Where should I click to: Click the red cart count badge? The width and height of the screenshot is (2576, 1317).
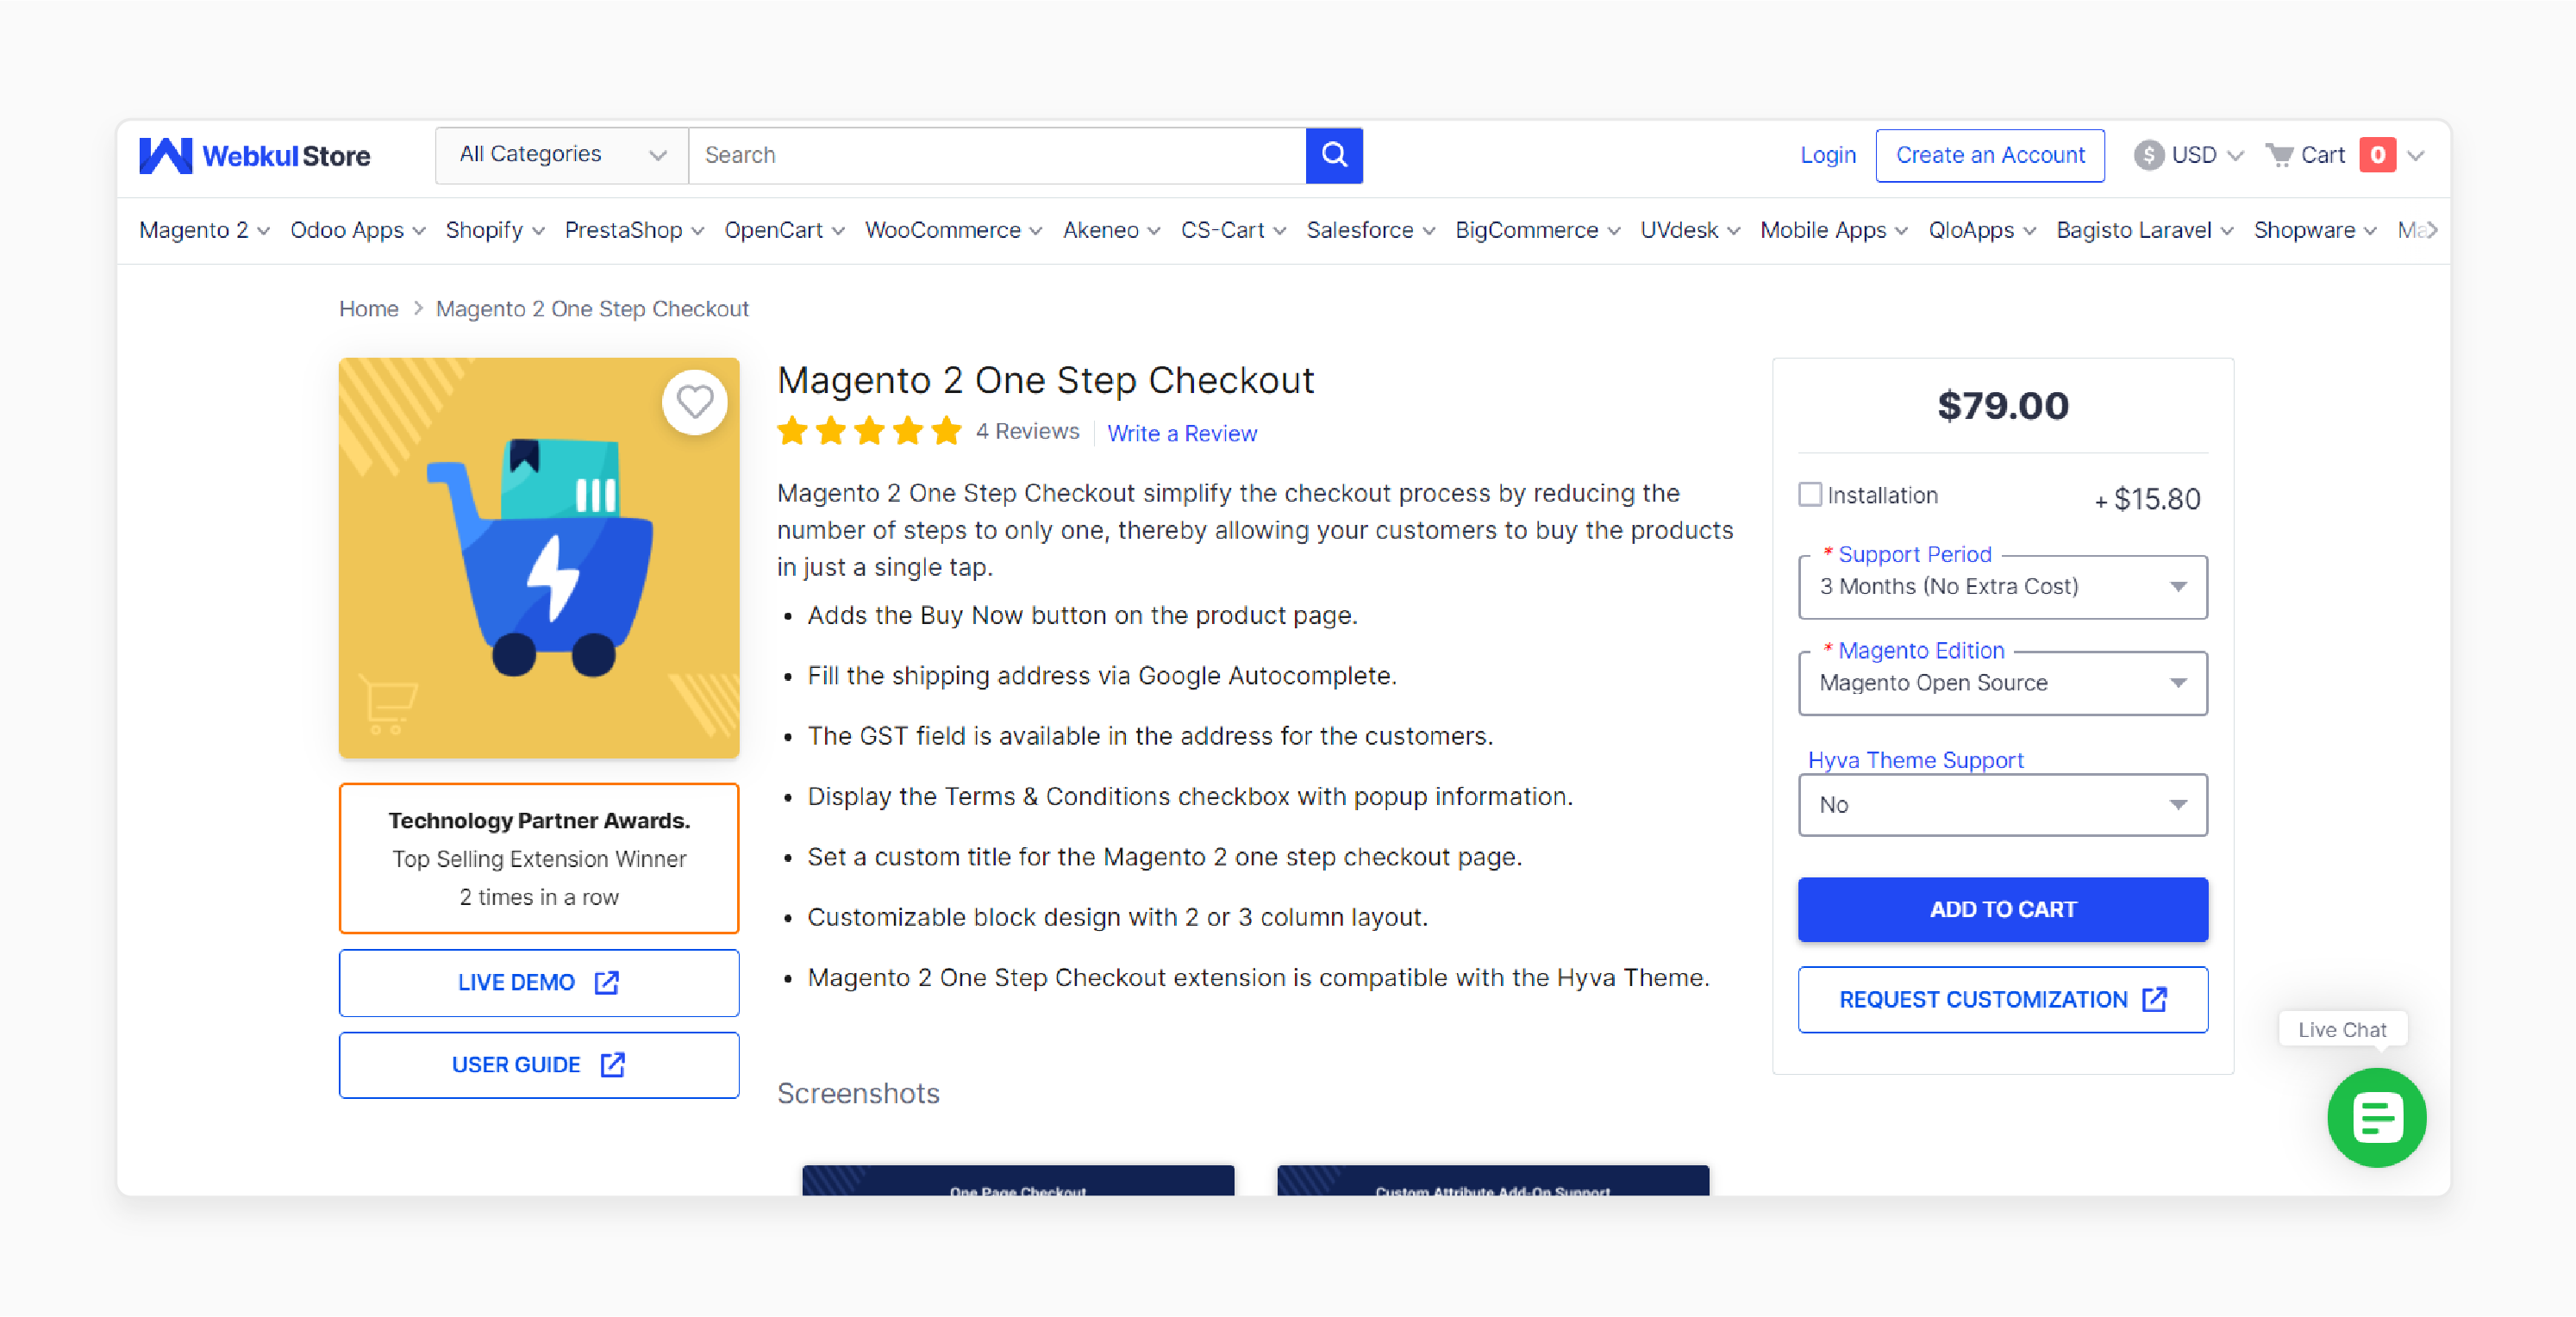(x=2377, y=155)
